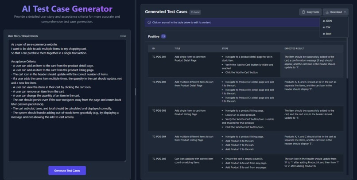Image resolution: width=357 pixels, height=180 pixels.
Task: Click the TC-POS-005 ID cell
Action: [x=159, y=163]
